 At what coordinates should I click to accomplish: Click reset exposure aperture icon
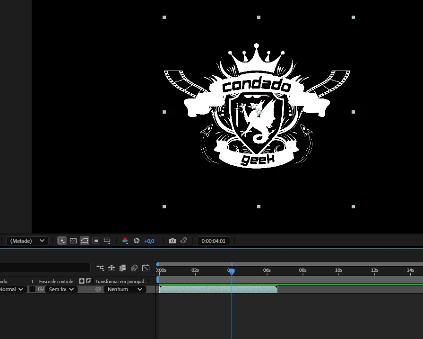point(137,241)
